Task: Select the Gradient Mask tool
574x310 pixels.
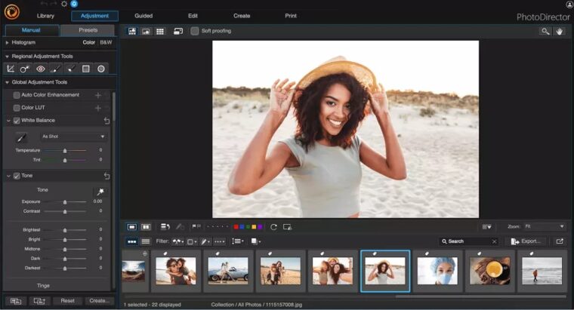Action: coord(85,69)
